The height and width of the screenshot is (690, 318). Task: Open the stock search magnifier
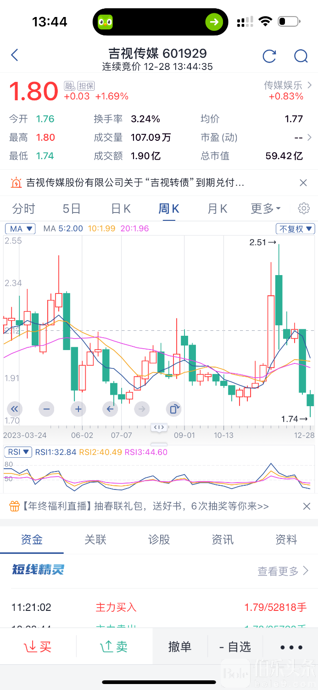tap(301, 56)
